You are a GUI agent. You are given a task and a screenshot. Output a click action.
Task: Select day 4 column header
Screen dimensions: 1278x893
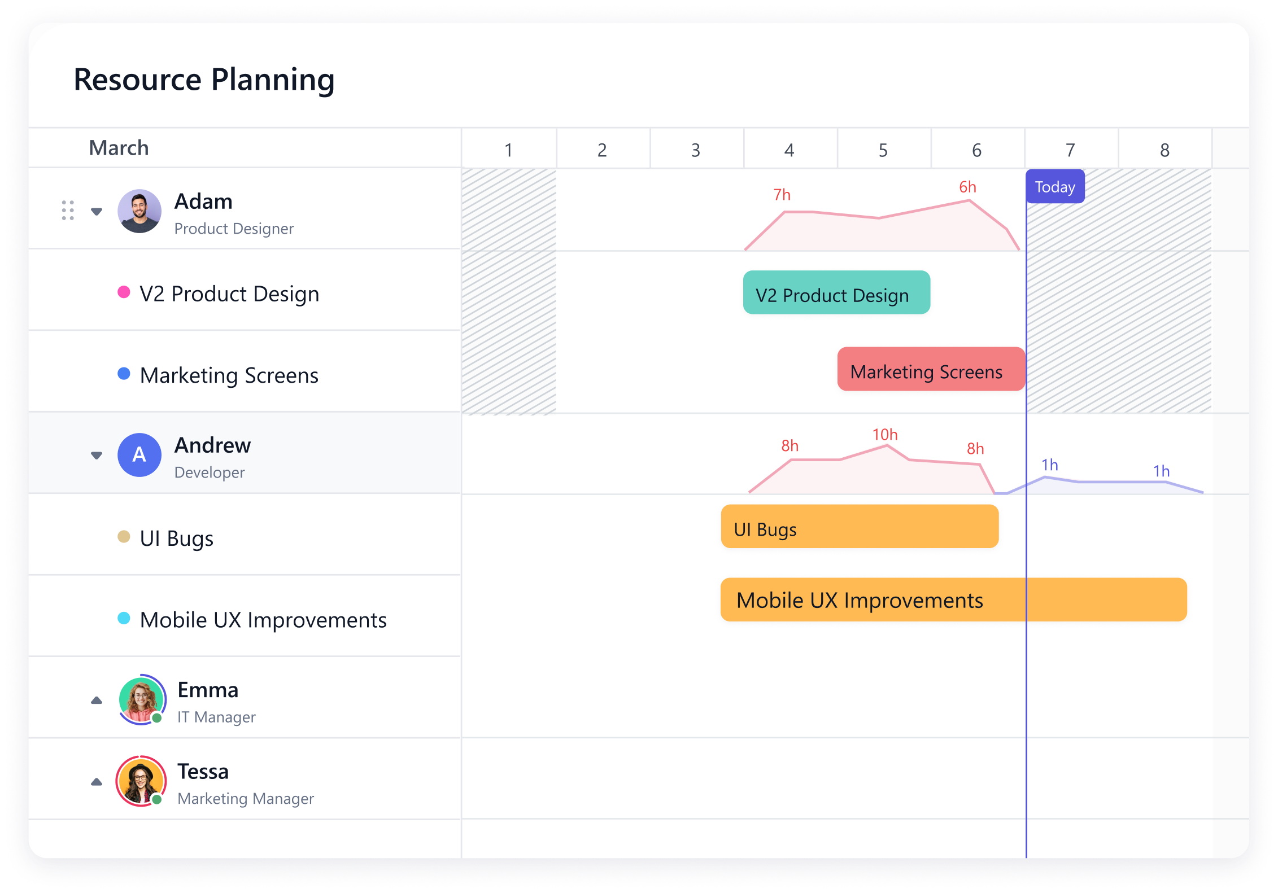(x=790, y=150)
